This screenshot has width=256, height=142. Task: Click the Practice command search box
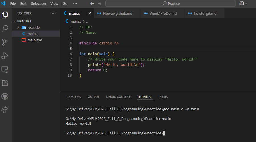tap(170, 4)
